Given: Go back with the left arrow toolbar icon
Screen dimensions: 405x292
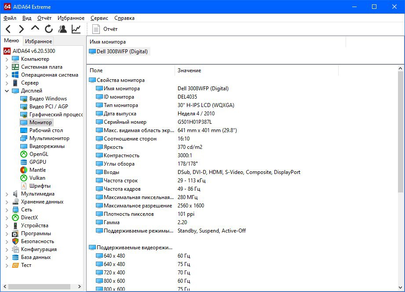Looking at the screenshot, I should [x=8, y=29].
